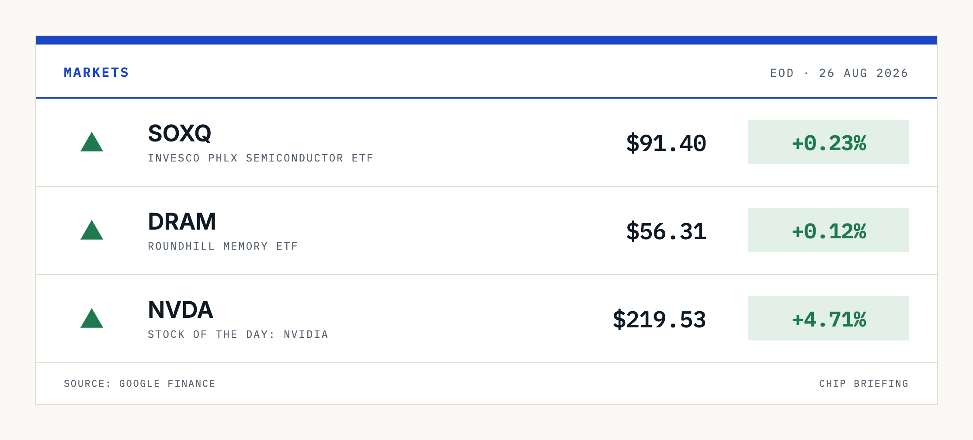
Task: Click Stock of the Day: Nvidia text
Action: coord(238,334)
